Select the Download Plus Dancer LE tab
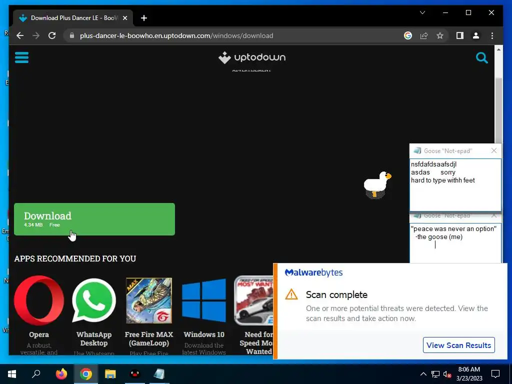Screen dimensions: 512x384 (x=72, y=18)
